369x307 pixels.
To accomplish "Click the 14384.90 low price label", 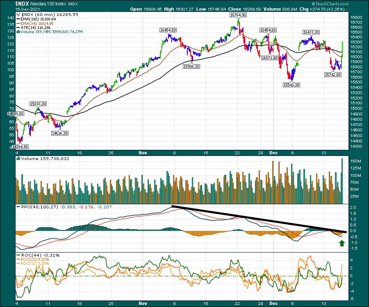I will click(20, 147).
